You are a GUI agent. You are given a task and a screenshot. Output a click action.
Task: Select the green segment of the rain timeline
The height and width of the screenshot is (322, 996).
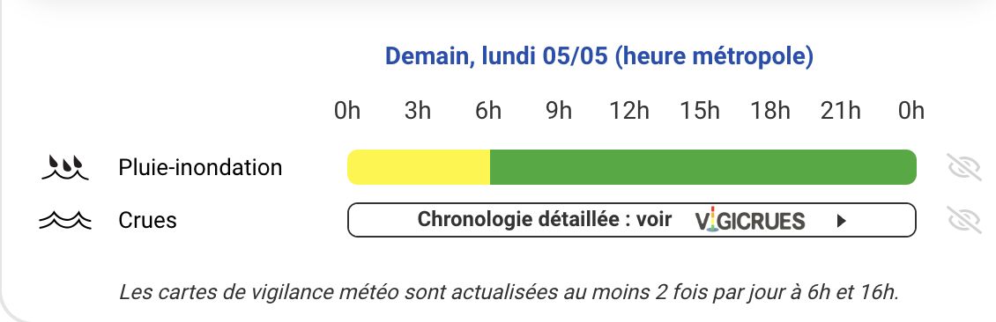703,167
